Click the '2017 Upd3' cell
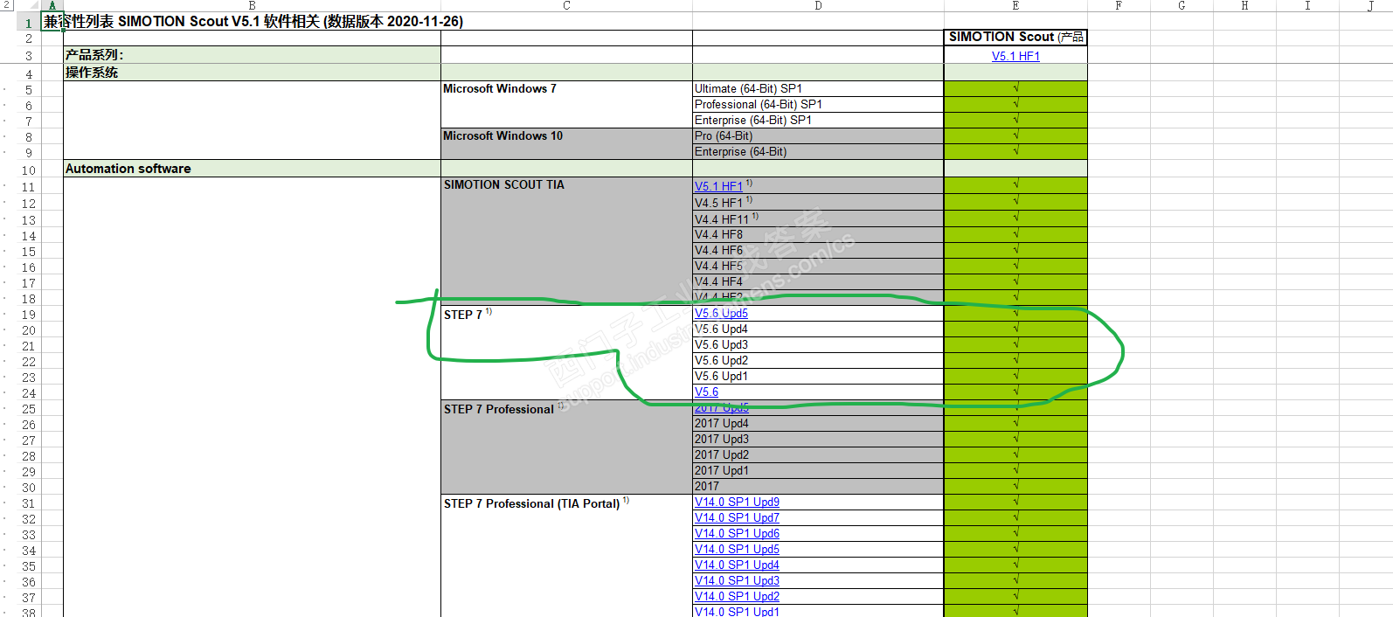Image resolution: width=1393 pixels, height=617 pixels. click(818, 439)
